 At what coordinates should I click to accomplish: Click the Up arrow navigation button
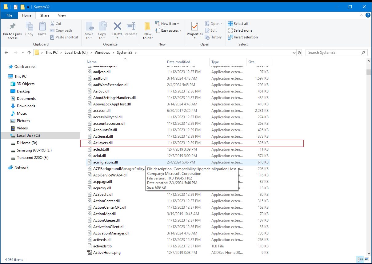coord(29,53)
